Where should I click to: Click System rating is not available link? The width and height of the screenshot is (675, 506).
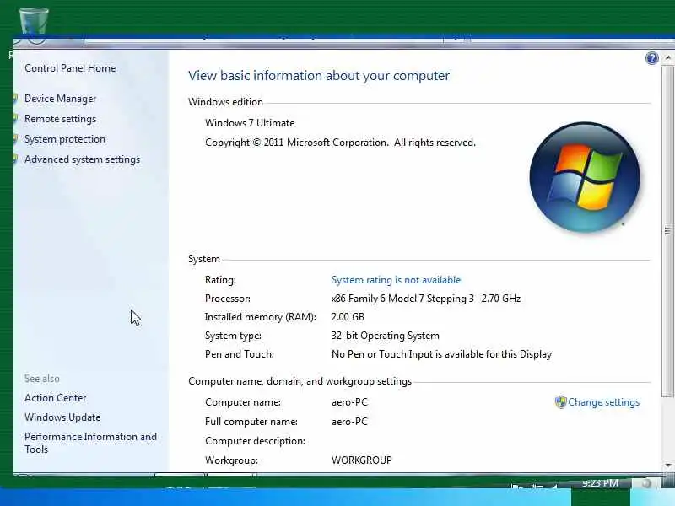[396, 280]
